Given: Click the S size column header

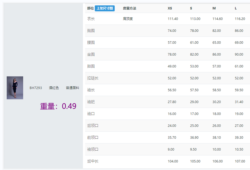Looking at the screenshot, I should 191,8.
